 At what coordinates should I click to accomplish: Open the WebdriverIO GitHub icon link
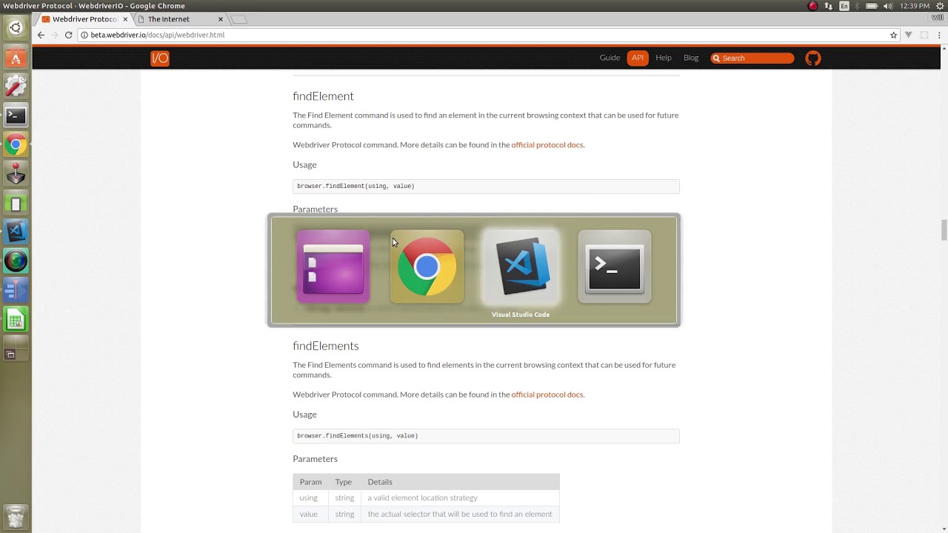[813, 58]
